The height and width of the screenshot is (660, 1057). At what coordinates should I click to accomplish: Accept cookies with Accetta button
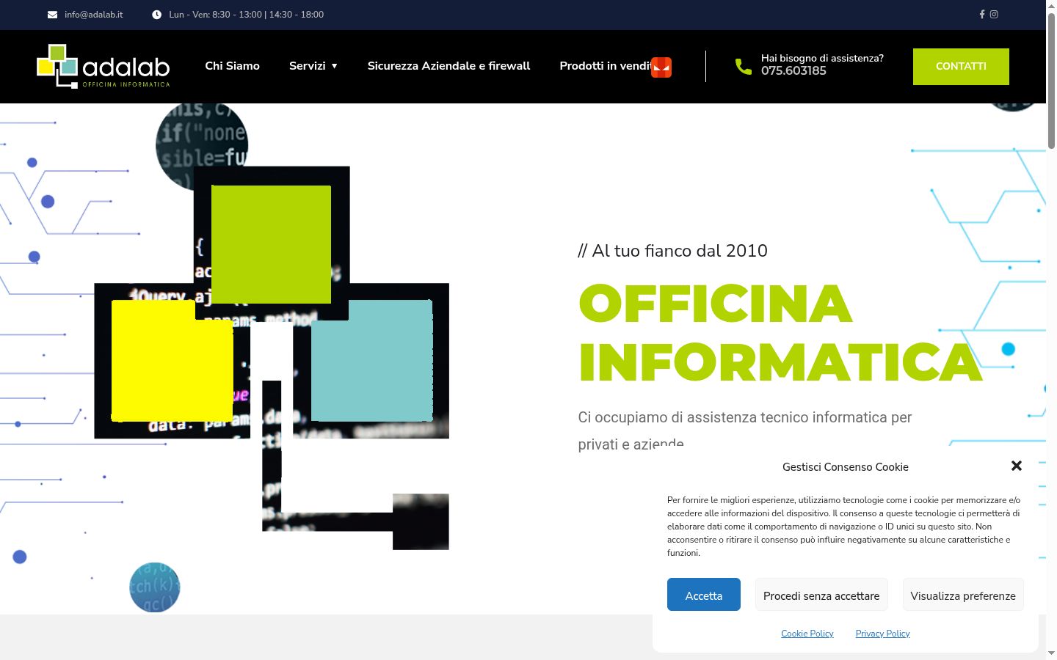[x=704, y=595]
